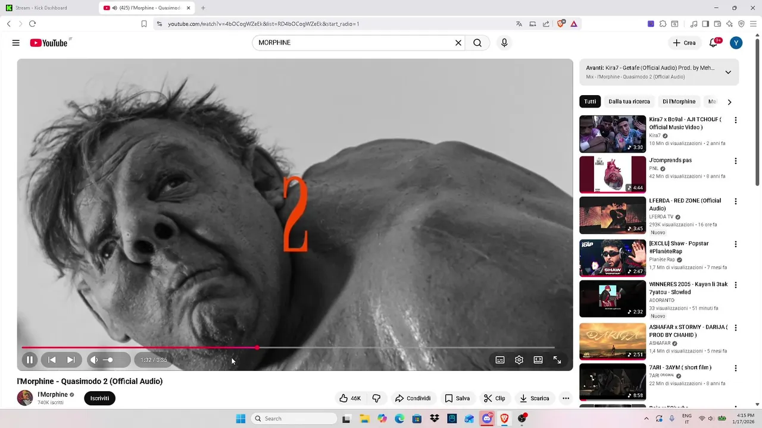
Task: Skip to next video in player
Action: pyautogui.click(x=71, y=360)
